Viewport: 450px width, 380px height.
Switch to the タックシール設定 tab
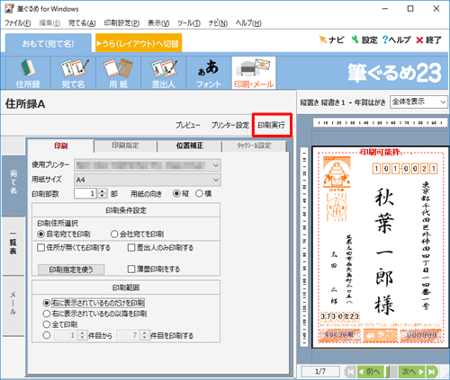[254, 146]
